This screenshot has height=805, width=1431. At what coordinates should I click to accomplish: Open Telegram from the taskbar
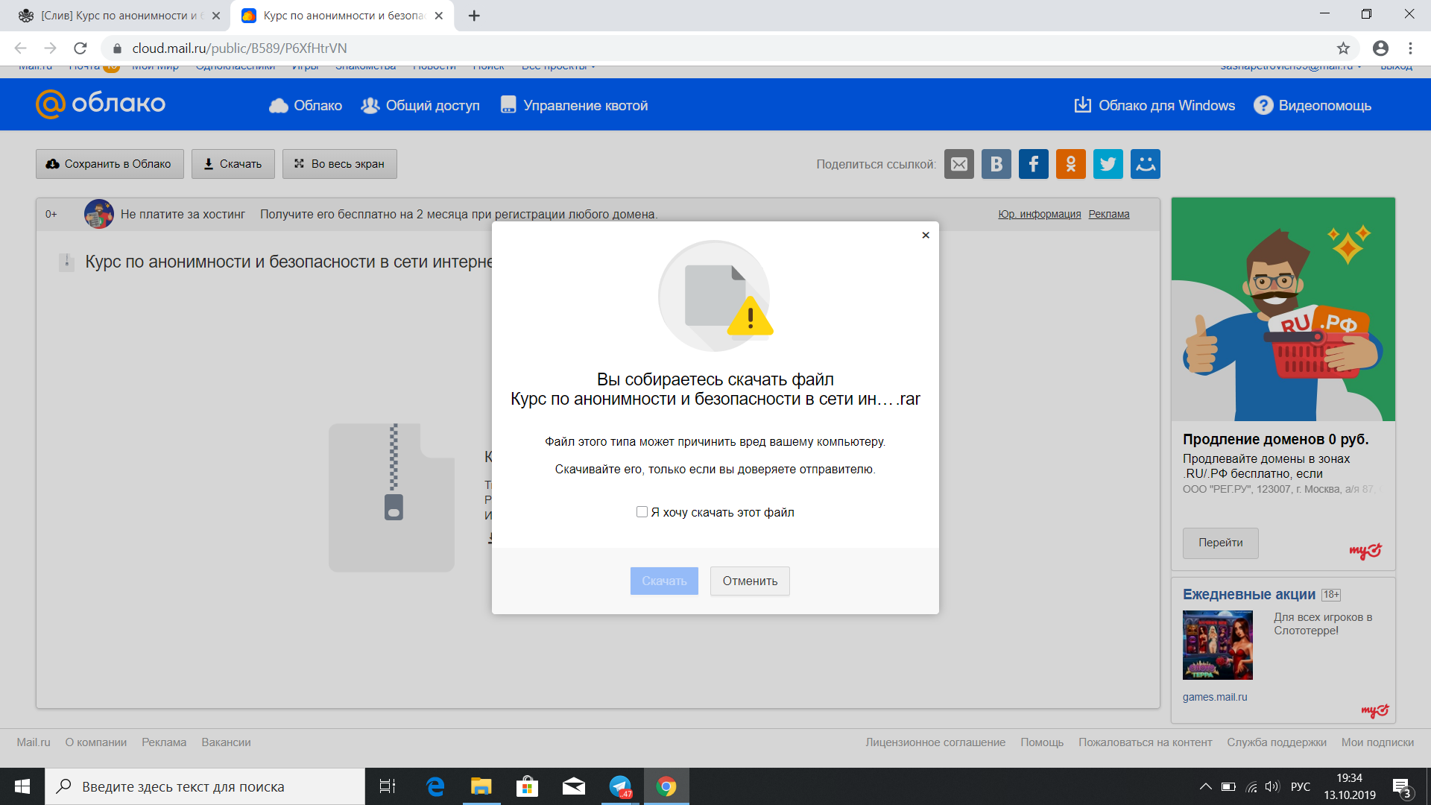click(620, 786)
